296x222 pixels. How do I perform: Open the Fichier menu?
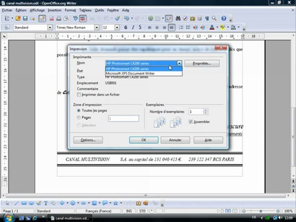pos(7,10)
